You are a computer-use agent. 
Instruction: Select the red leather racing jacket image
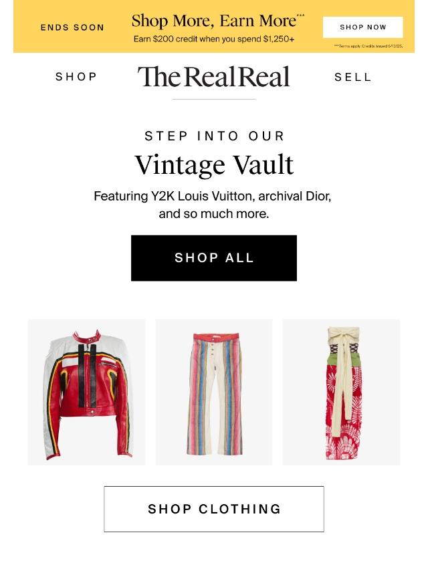point(86,392)
